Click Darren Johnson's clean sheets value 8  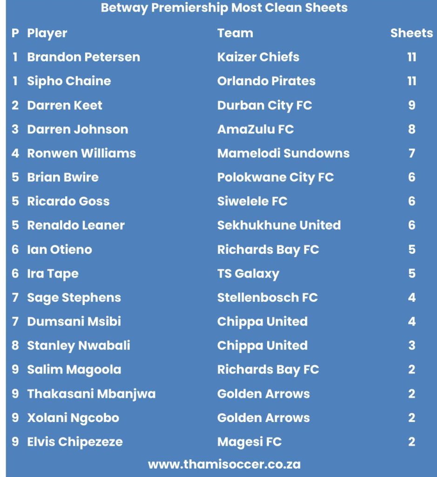pos(411,129)
